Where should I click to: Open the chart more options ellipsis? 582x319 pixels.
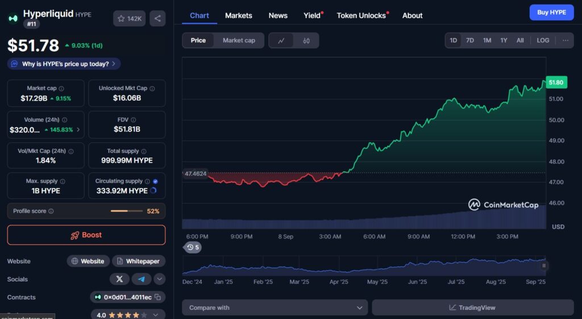point(566,40)
